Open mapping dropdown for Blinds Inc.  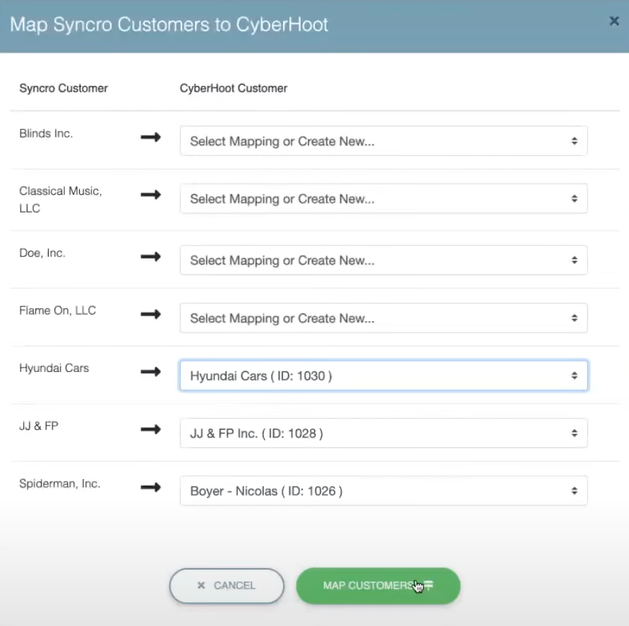click(383, 141)
